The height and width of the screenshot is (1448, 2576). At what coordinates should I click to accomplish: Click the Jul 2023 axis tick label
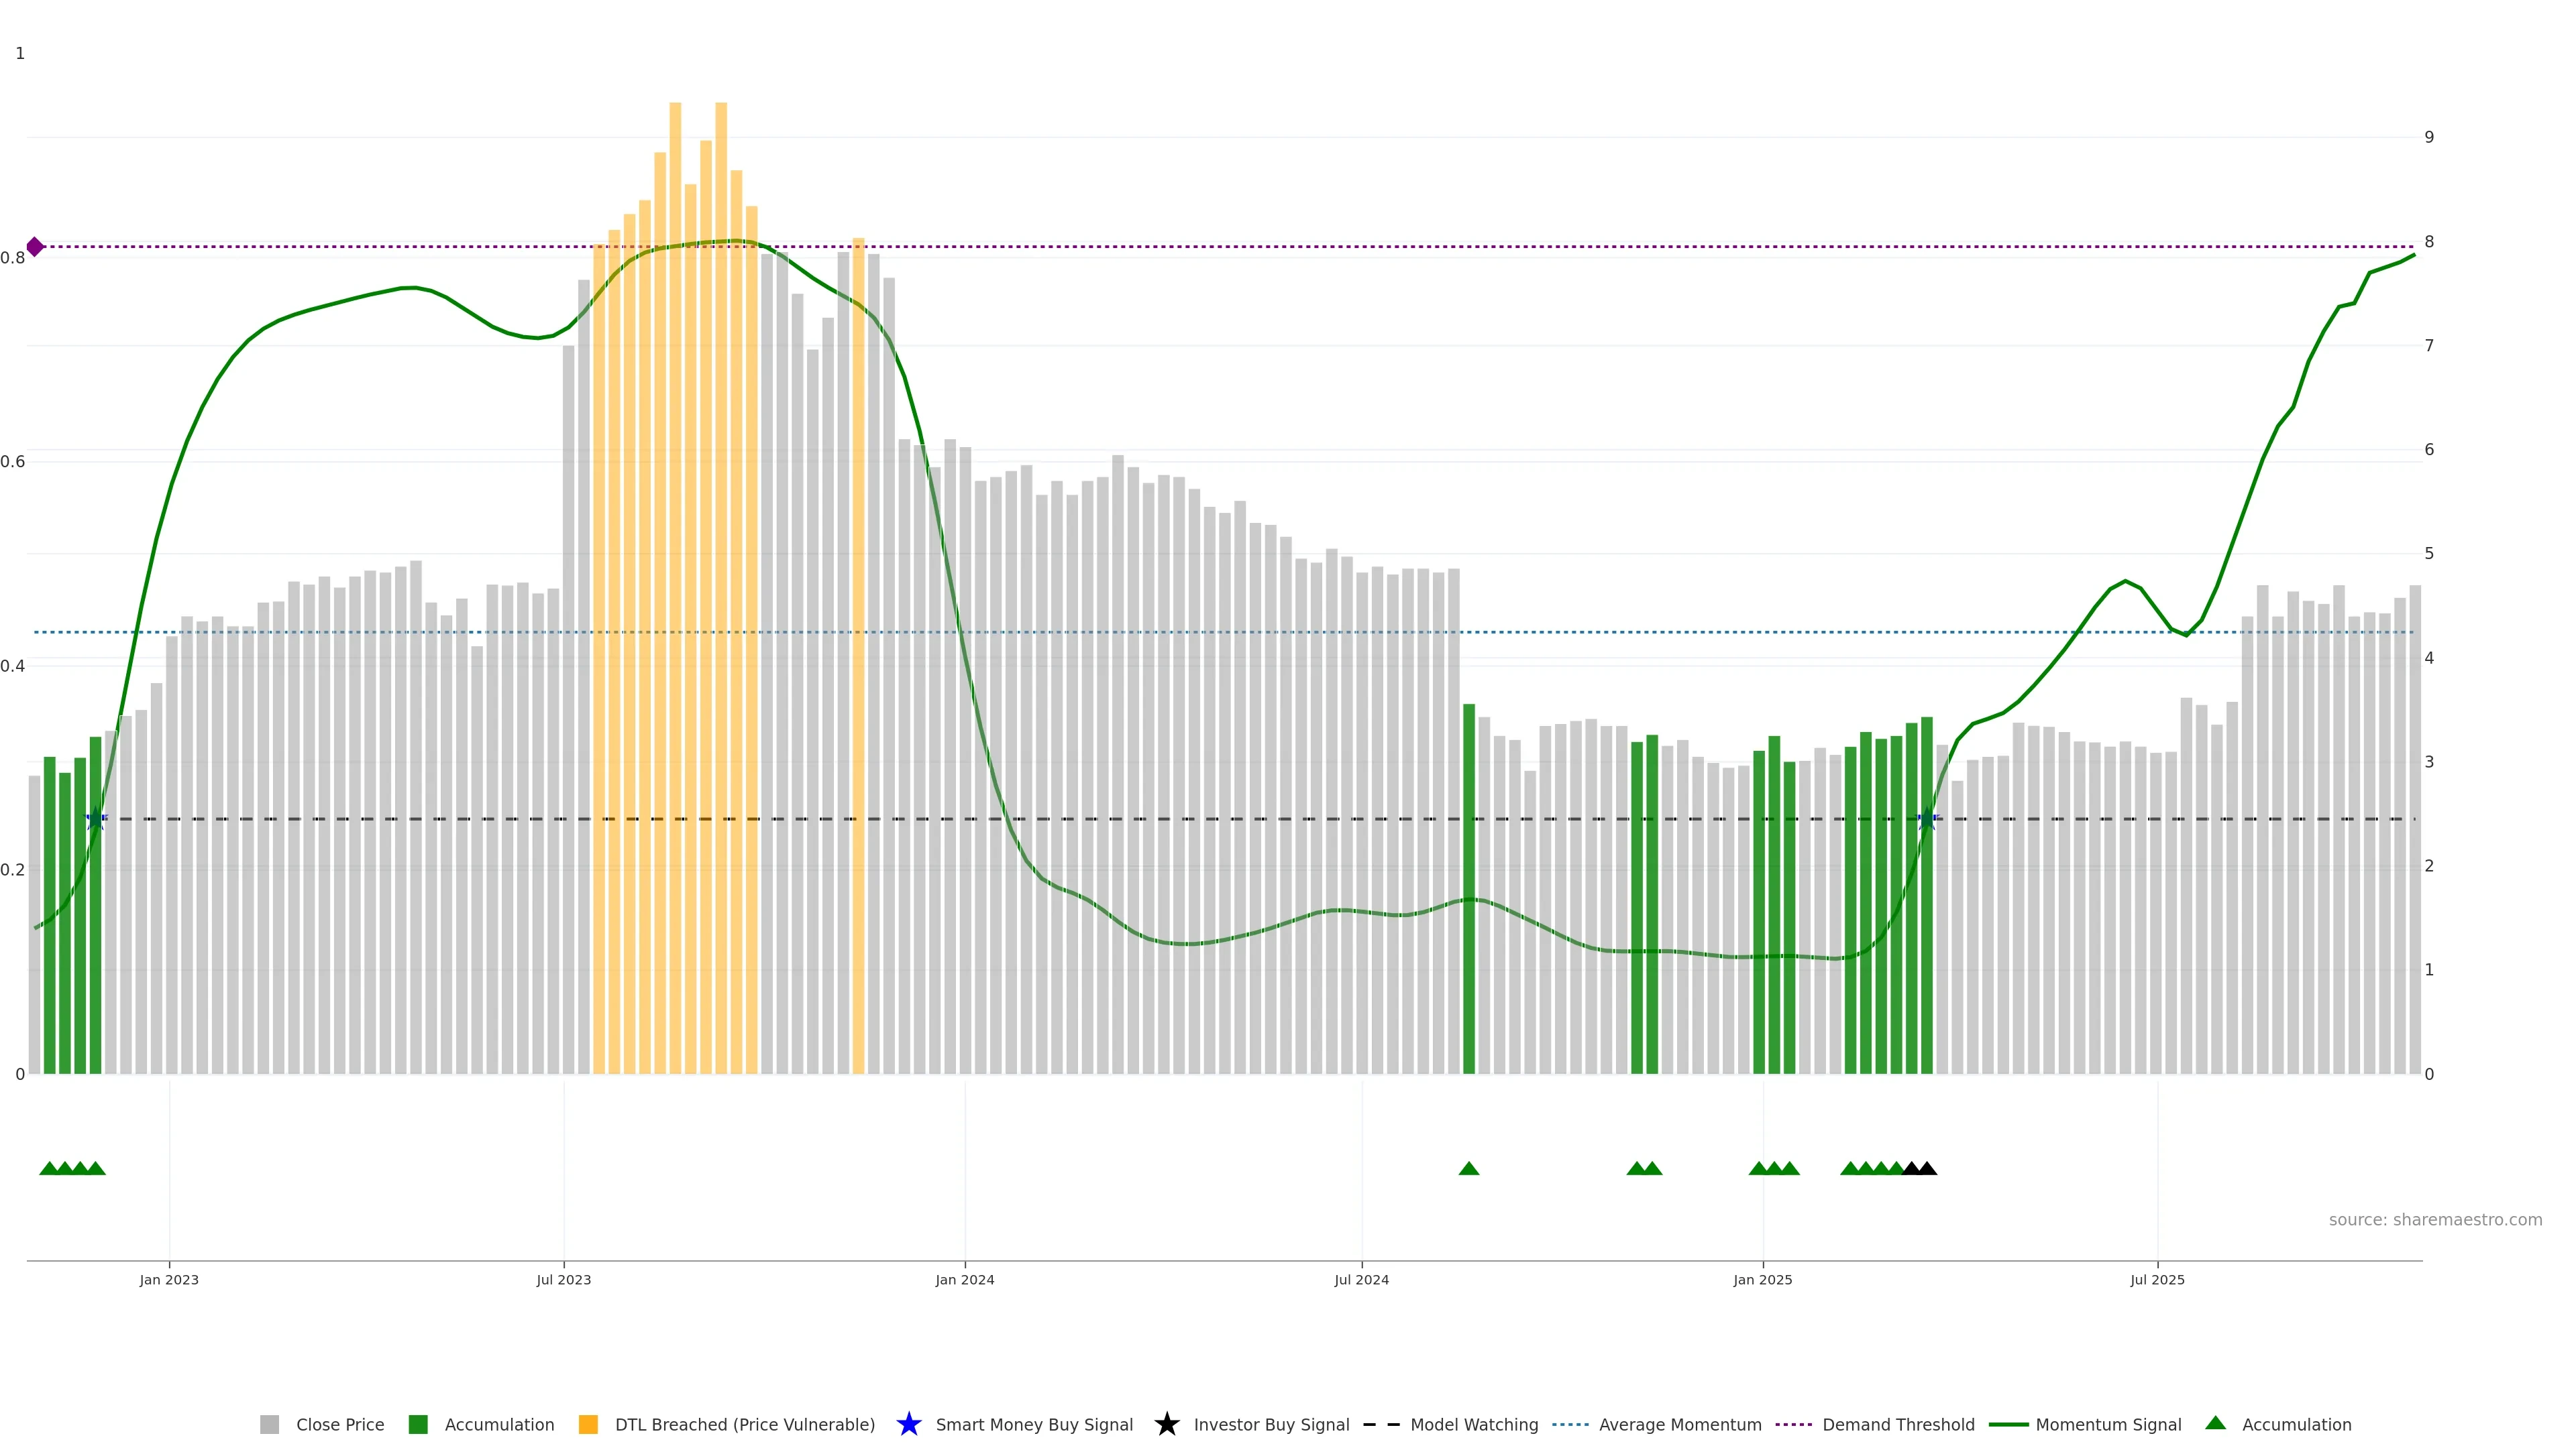click(x=563, y=1279)
